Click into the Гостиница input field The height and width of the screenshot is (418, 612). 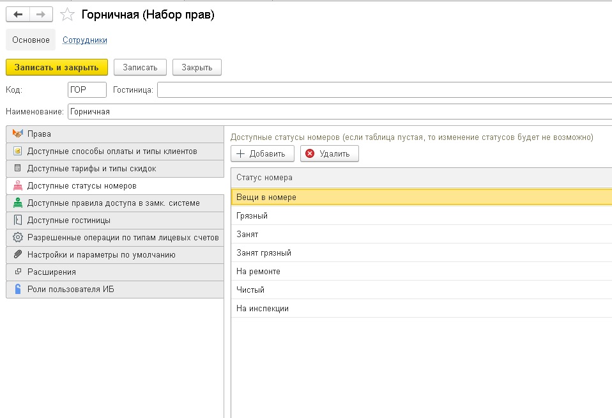(383, 90)
